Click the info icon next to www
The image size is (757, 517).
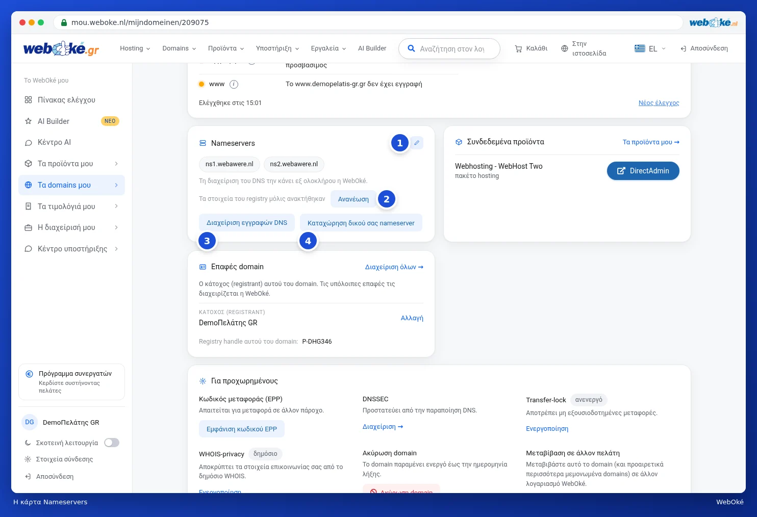[x=234, y=84]
